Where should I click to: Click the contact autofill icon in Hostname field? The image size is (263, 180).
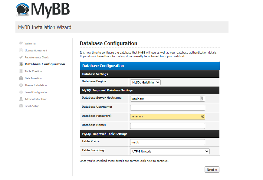[x=202, y=99]
